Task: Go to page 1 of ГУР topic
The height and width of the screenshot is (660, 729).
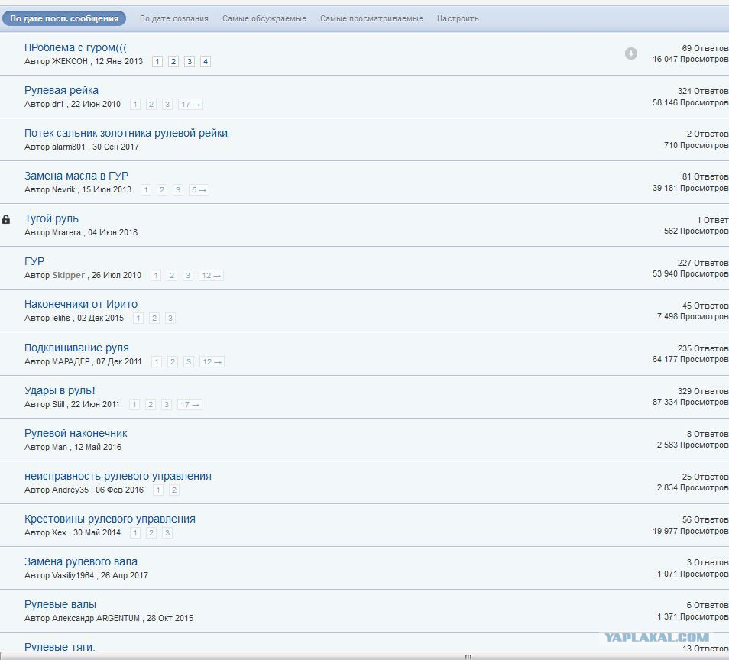Action: (x=156, y=275)
